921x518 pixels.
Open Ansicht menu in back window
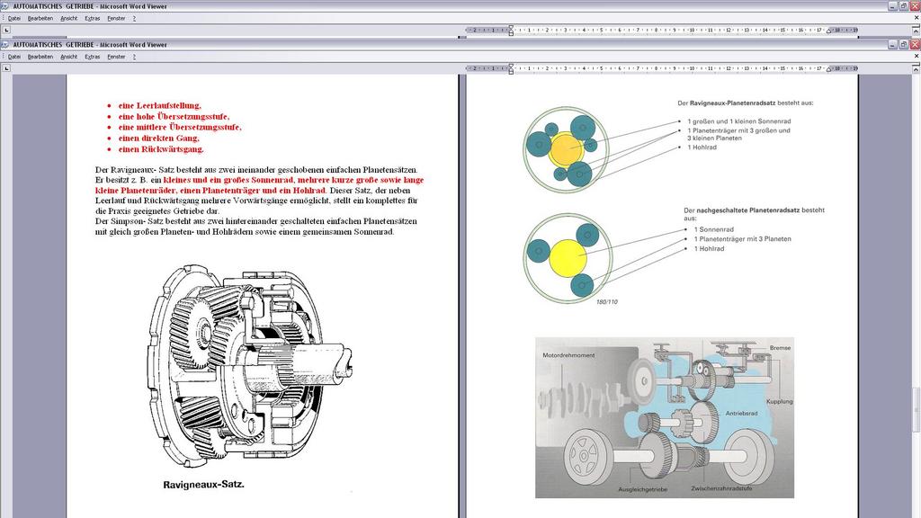(x=68, y=18)
